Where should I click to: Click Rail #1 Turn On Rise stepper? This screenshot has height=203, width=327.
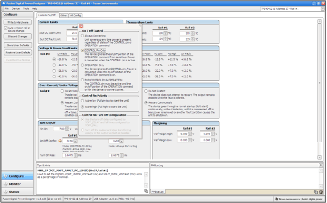(75, 155)
